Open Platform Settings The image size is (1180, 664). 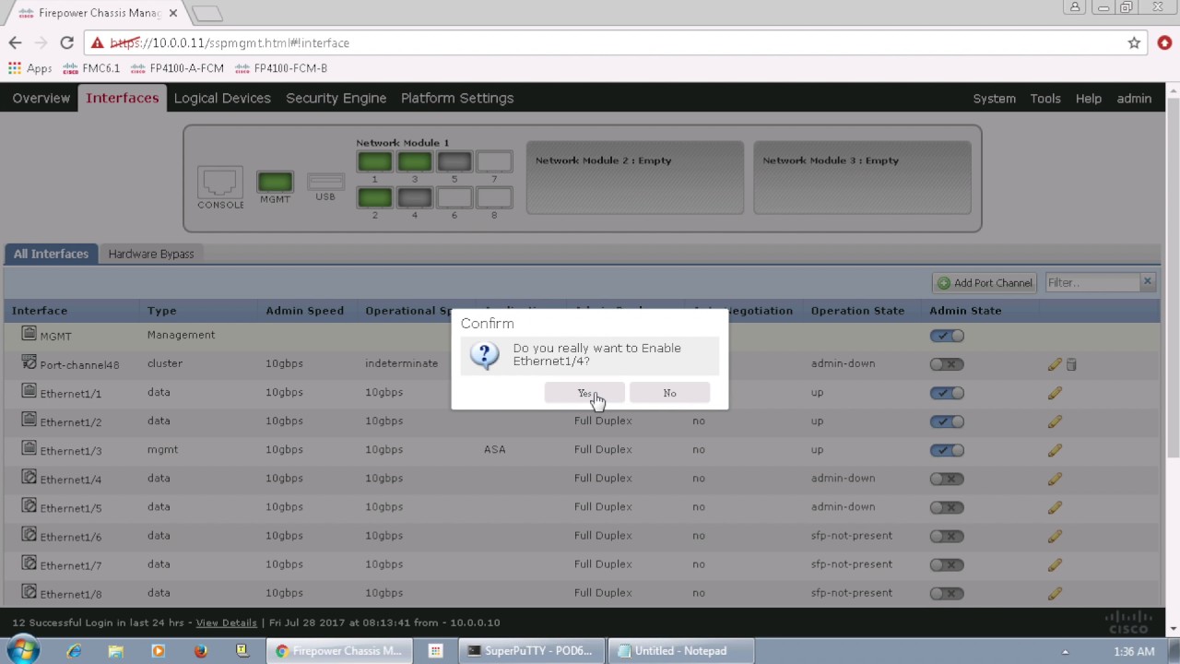(457, 98)
